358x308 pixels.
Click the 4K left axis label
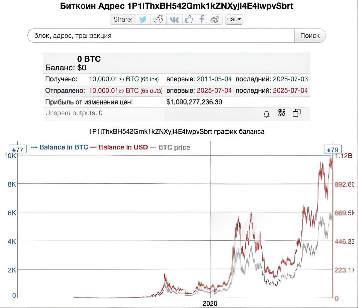pos(12,241)
